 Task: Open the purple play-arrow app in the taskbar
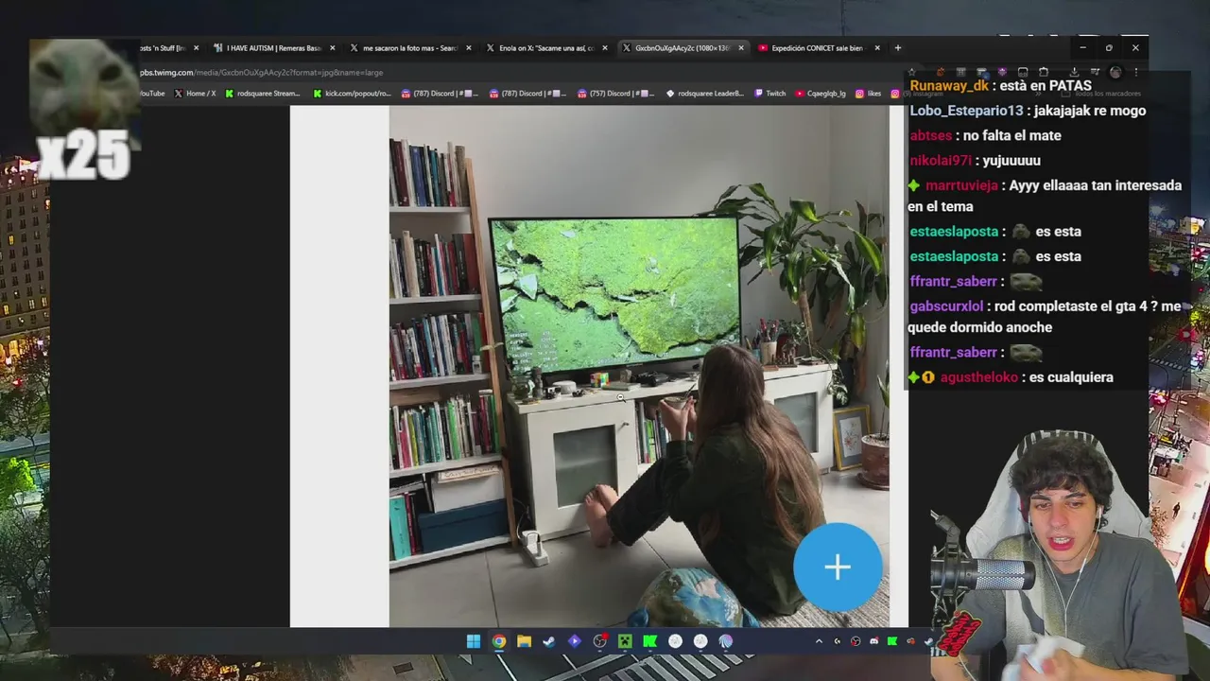coord(575,641)
